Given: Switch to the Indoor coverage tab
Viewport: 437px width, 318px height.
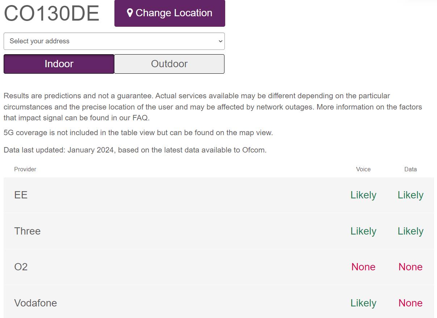Looking at the screenshot, I should [59, 64].
